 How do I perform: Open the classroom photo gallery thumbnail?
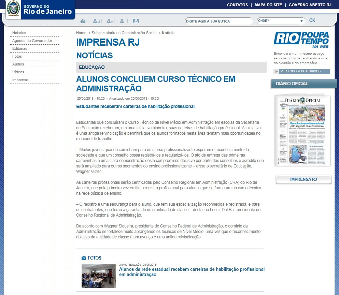98,276
